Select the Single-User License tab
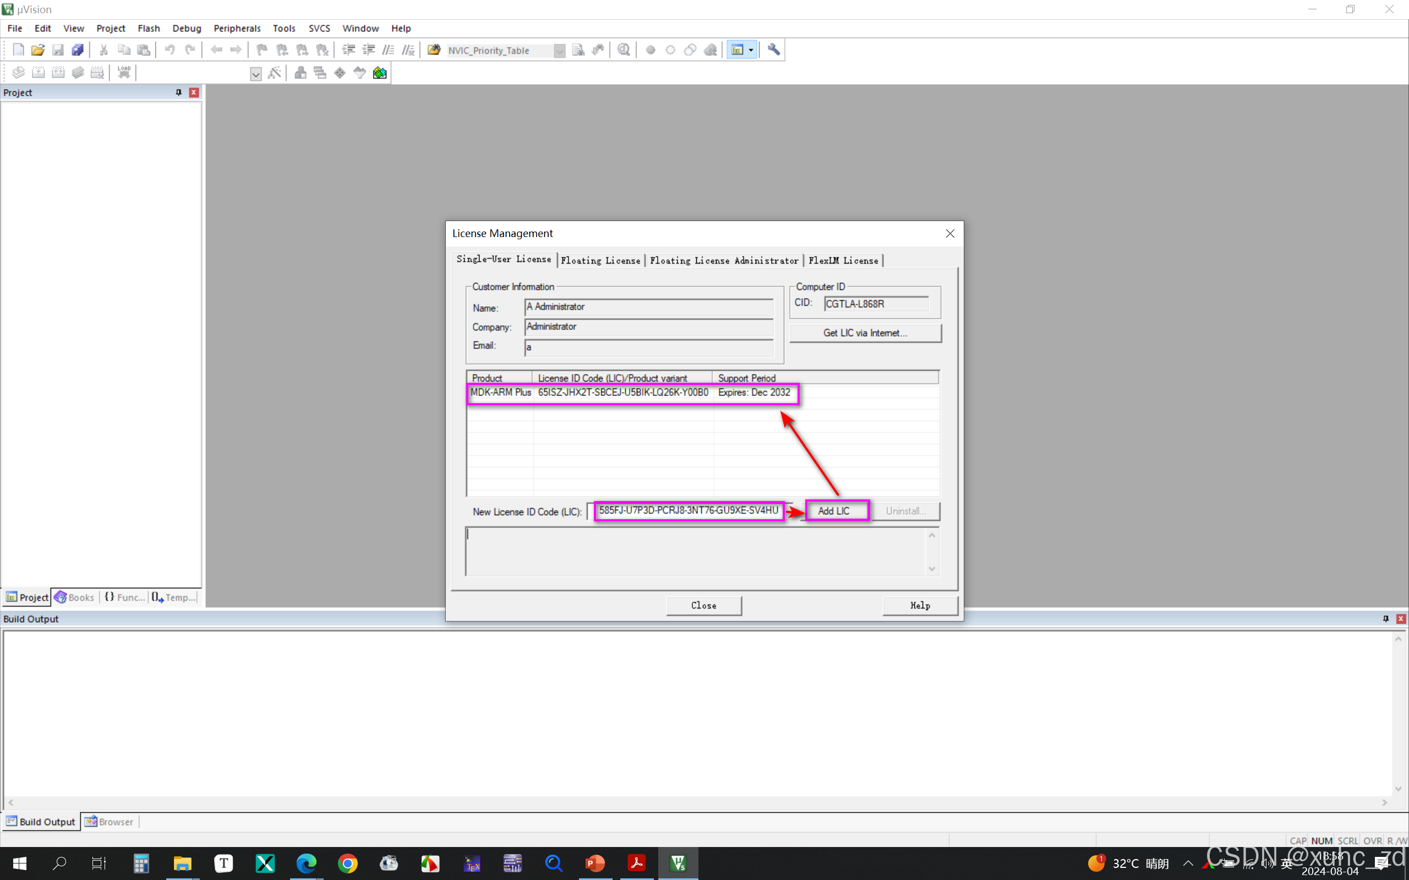The width and height of the screenshot is (1409, 880). pyautogui.click(x=504, y=259)
